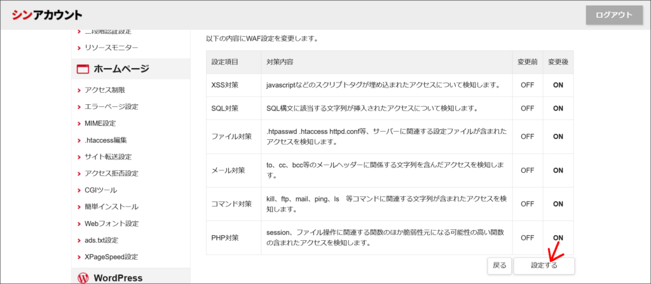Select XPageSpeed設定 link
The width and height of the screenshot is (651, 284).
pyautogui.click(x=111, y=257)
